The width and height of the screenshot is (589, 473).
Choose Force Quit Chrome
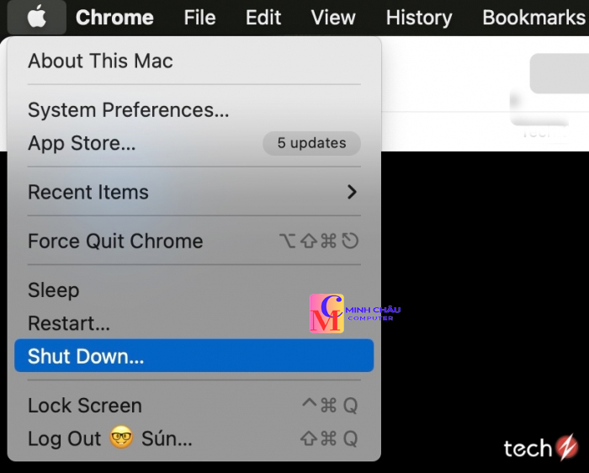pos(115,242)
